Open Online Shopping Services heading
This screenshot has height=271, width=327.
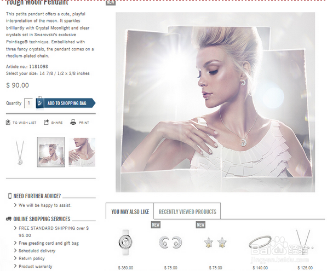42,219
